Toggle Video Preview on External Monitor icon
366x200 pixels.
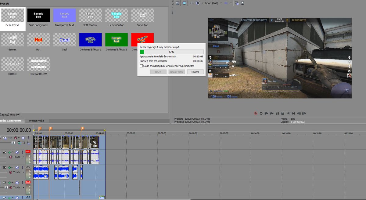pos(184,3)
